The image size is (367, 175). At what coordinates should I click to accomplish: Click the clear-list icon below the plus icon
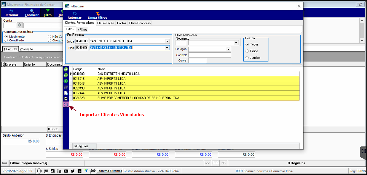point(66,87)
